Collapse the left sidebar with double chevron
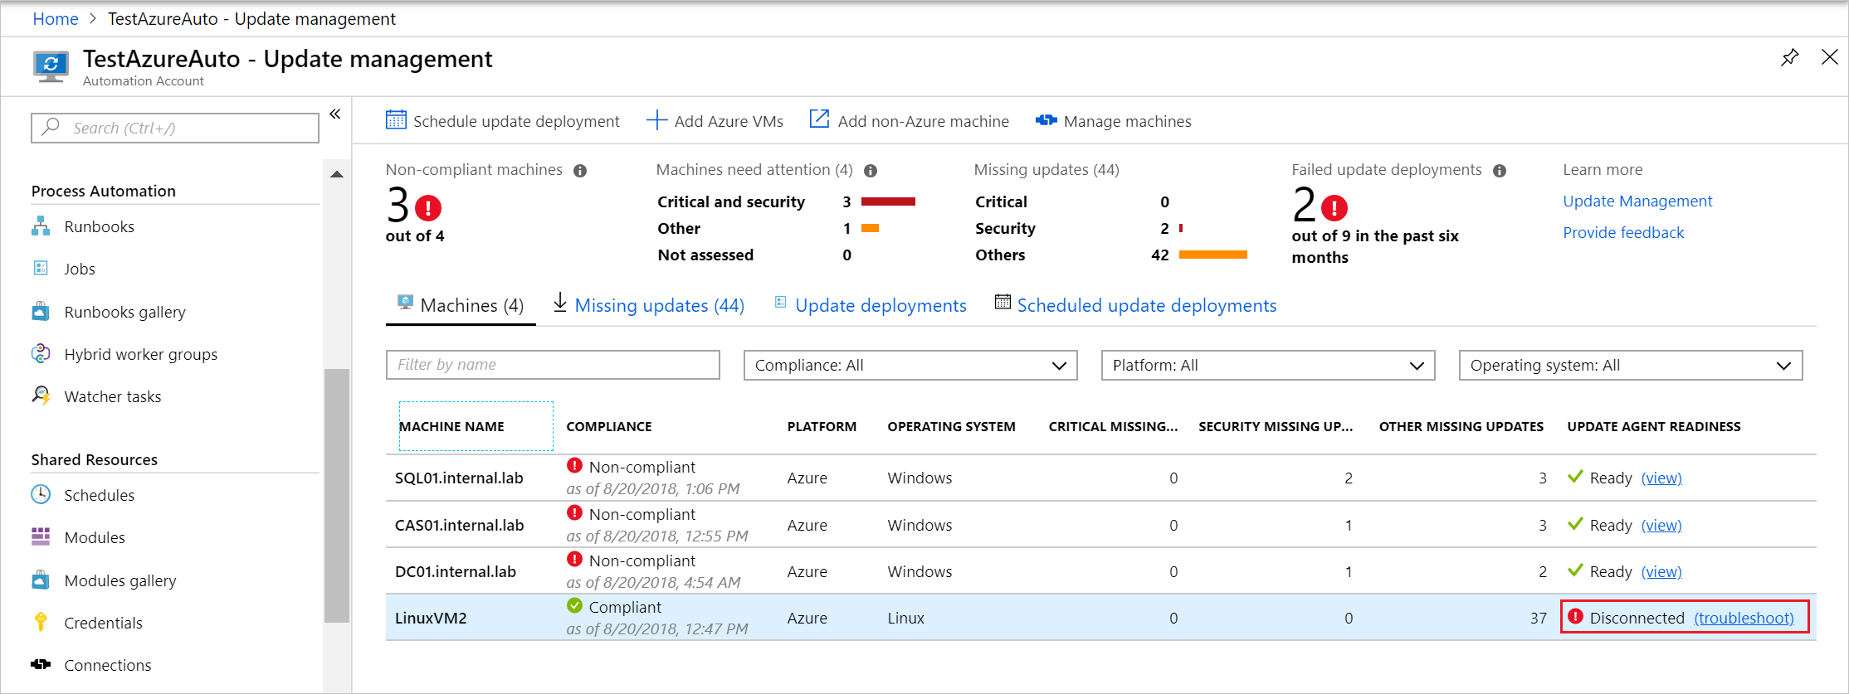 [335, 114]
